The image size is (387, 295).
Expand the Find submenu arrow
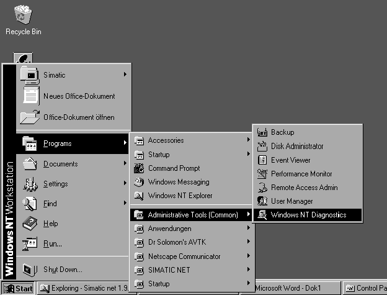pos(125,203)
